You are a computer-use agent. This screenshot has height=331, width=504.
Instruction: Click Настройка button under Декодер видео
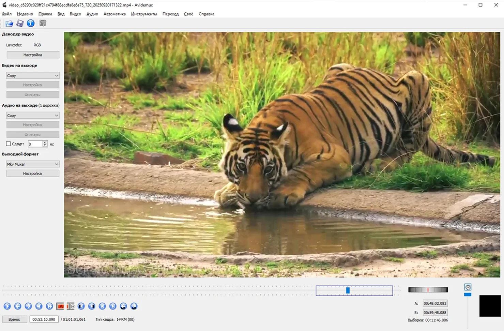click(33, 55)
